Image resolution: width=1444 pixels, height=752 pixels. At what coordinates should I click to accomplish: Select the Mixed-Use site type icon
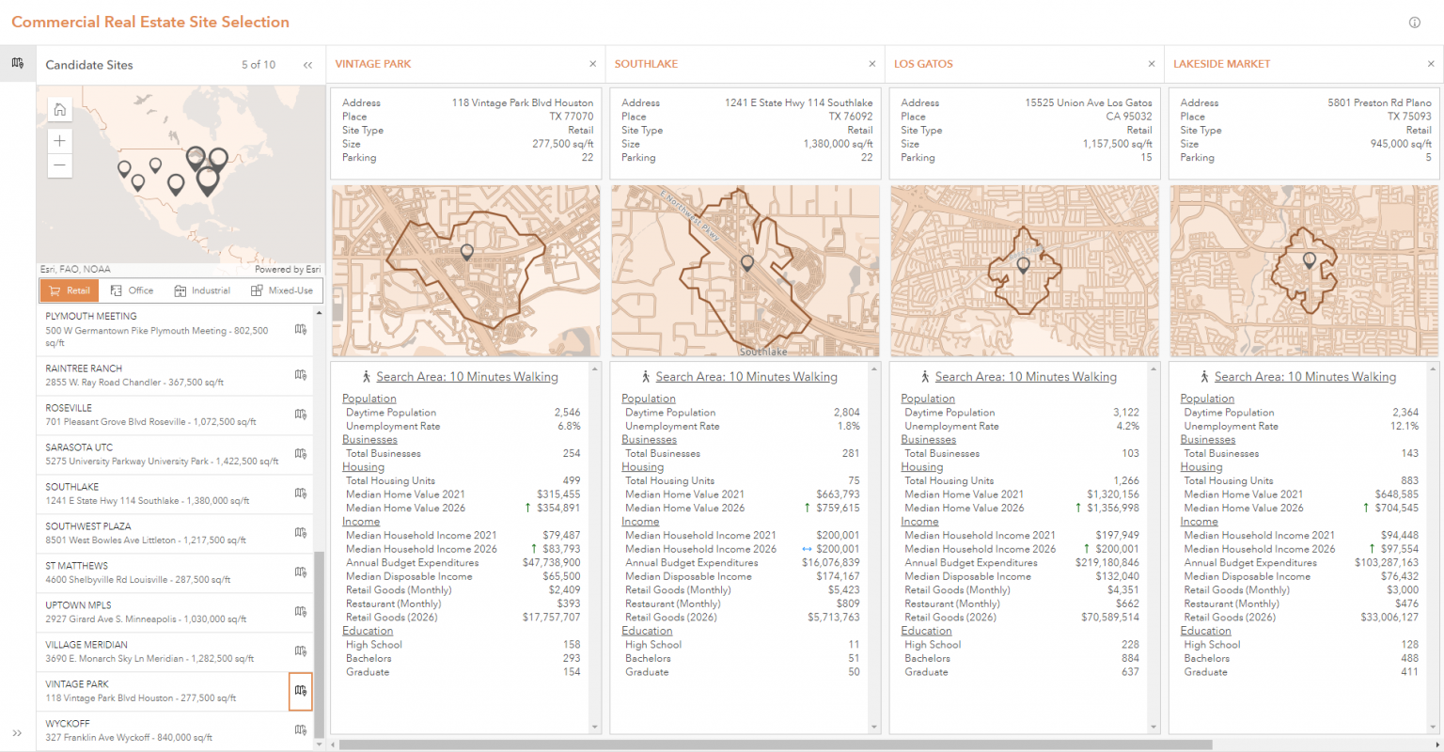click(x=282, y=290)
